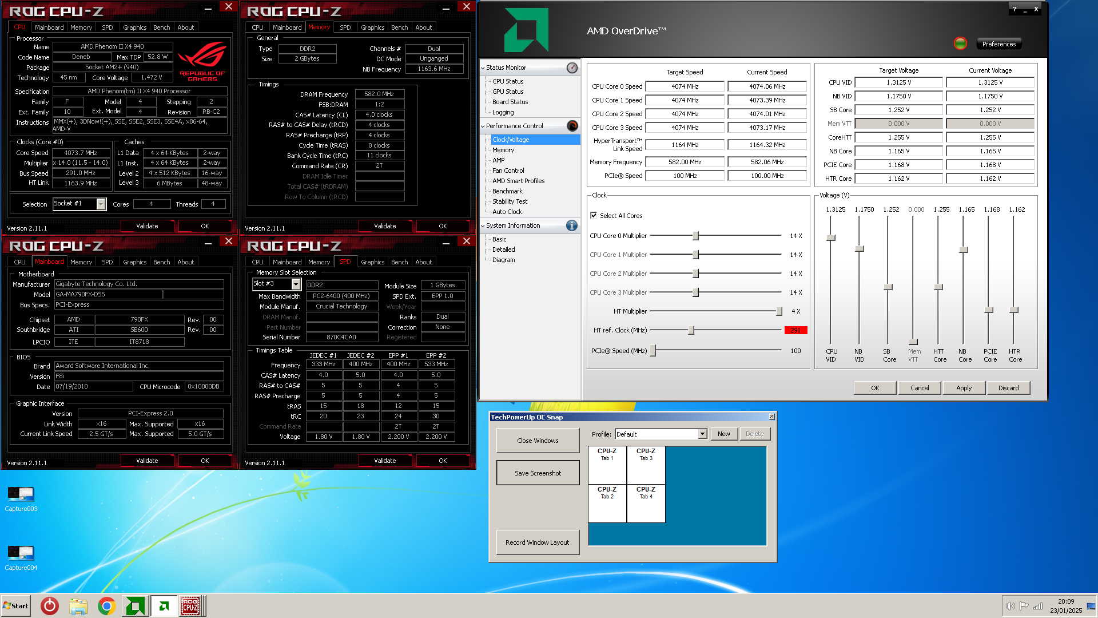Viewport: 1098px width, 618px height.
Task: Open SPD tab in top-left CPU-Z window
Action: tap(107, 27)
